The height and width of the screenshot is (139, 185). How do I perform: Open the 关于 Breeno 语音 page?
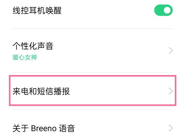(x=92, y=128)
